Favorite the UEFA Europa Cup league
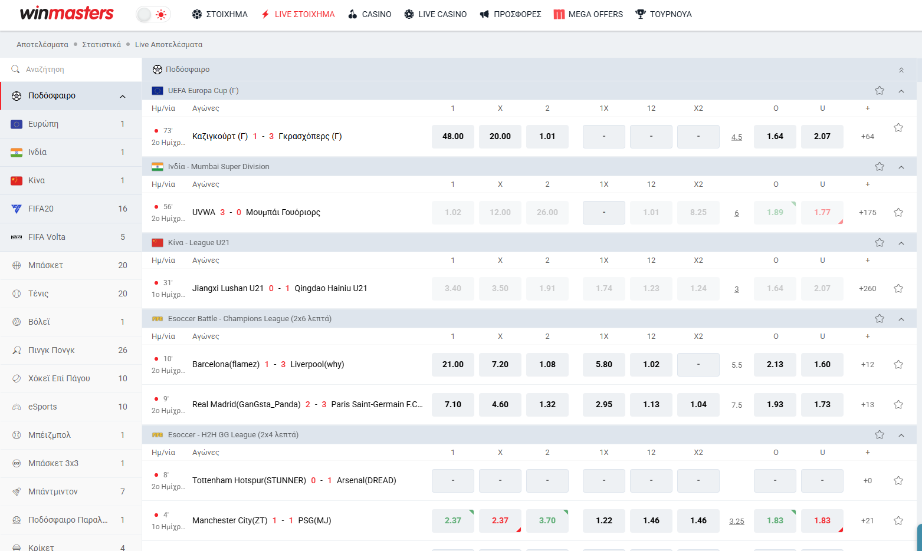The height and width of the screenshot is (551, 922). coord(880,90)
